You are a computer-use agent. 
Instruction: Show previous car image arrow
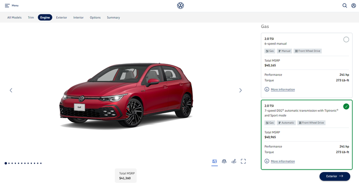(11, 90)
